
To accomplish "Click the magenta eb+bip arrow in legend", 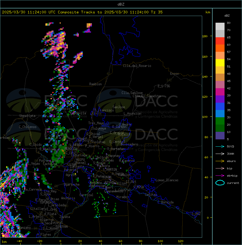I will 220,176.
